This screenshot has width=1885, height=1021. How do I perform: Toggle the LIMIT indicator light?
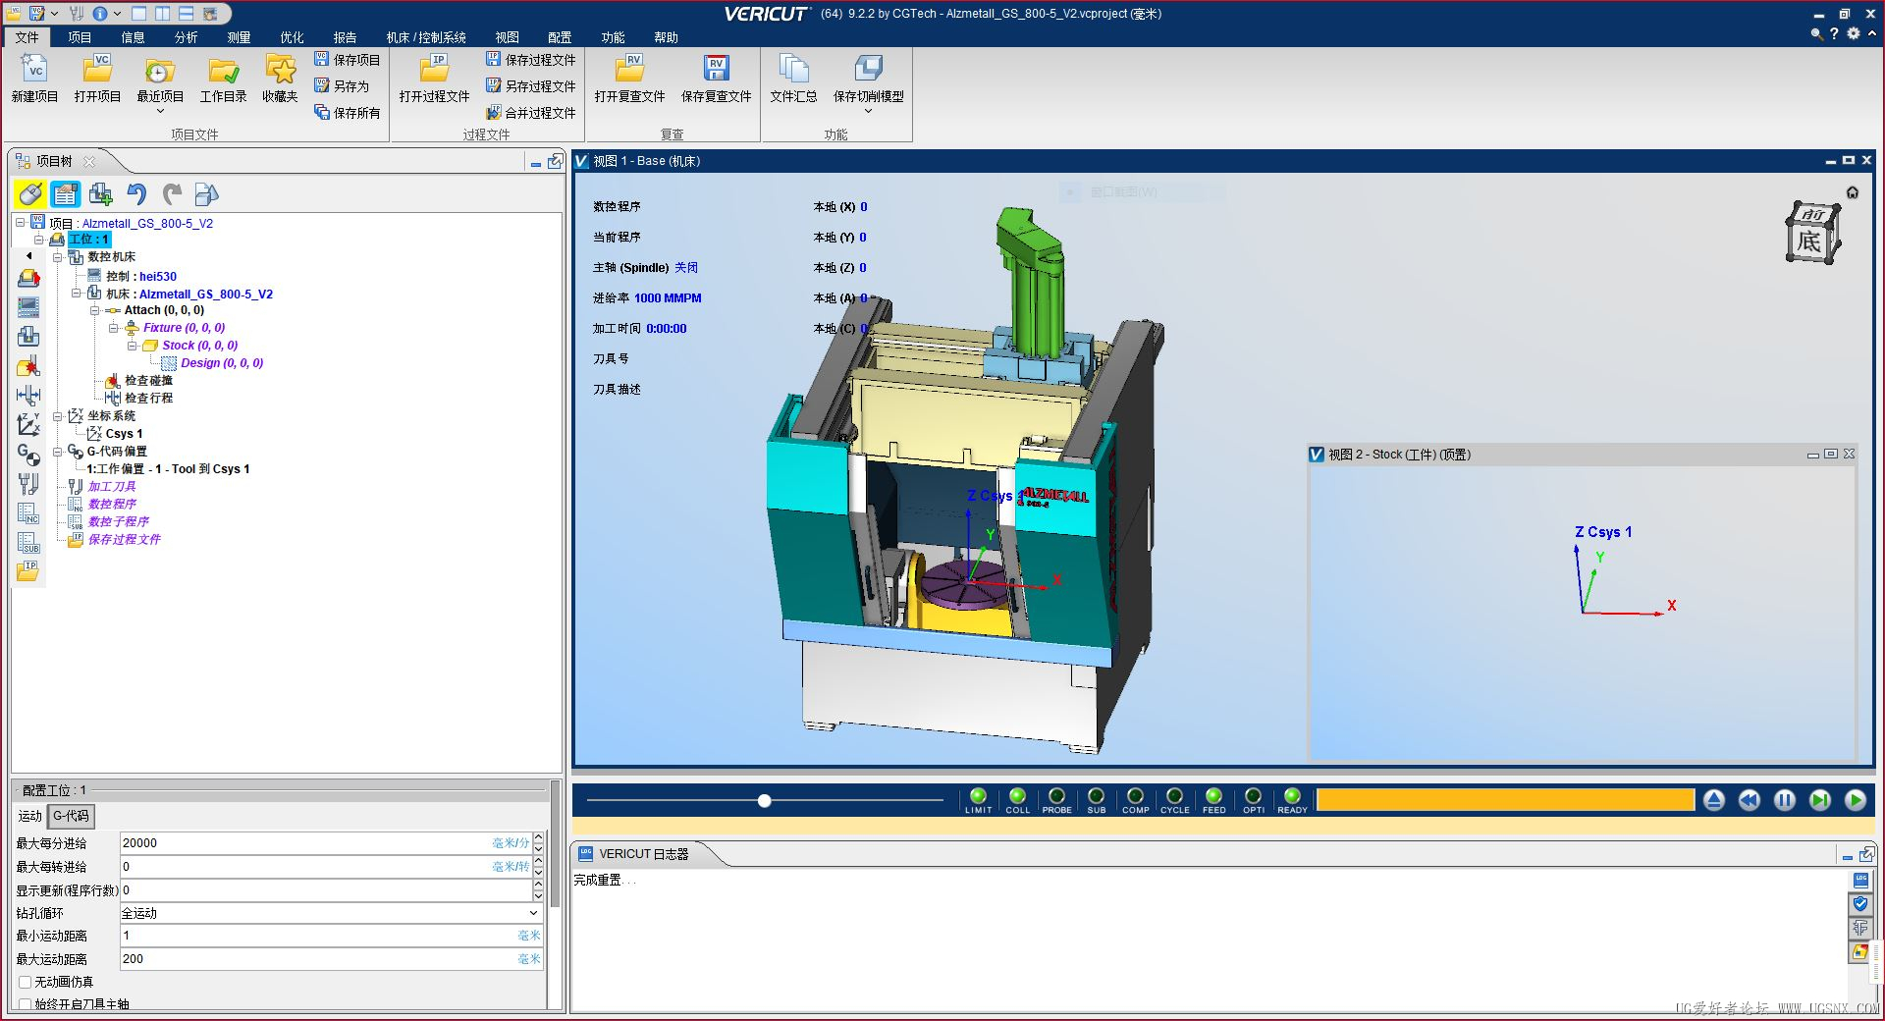click(x=978, y=796)
